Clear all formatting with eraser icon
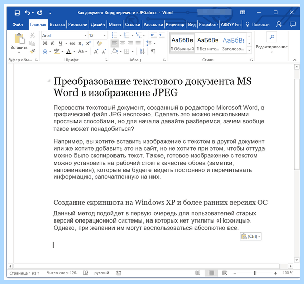The image size is (304, 284). point(99,43)
